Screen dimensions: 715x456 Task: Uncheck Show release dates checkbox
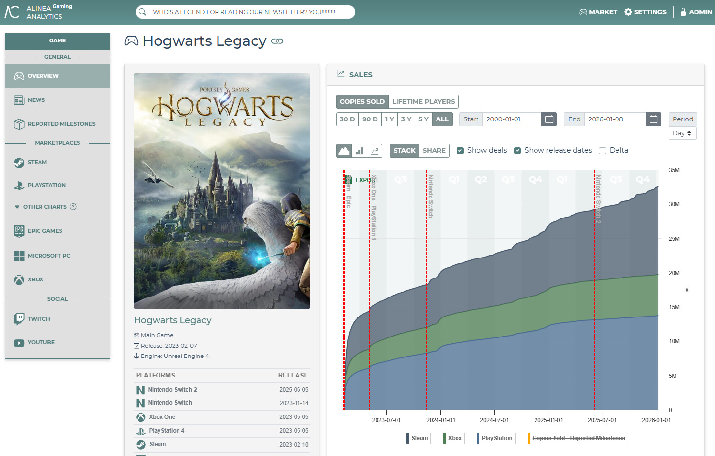click(x=517, y=151)
